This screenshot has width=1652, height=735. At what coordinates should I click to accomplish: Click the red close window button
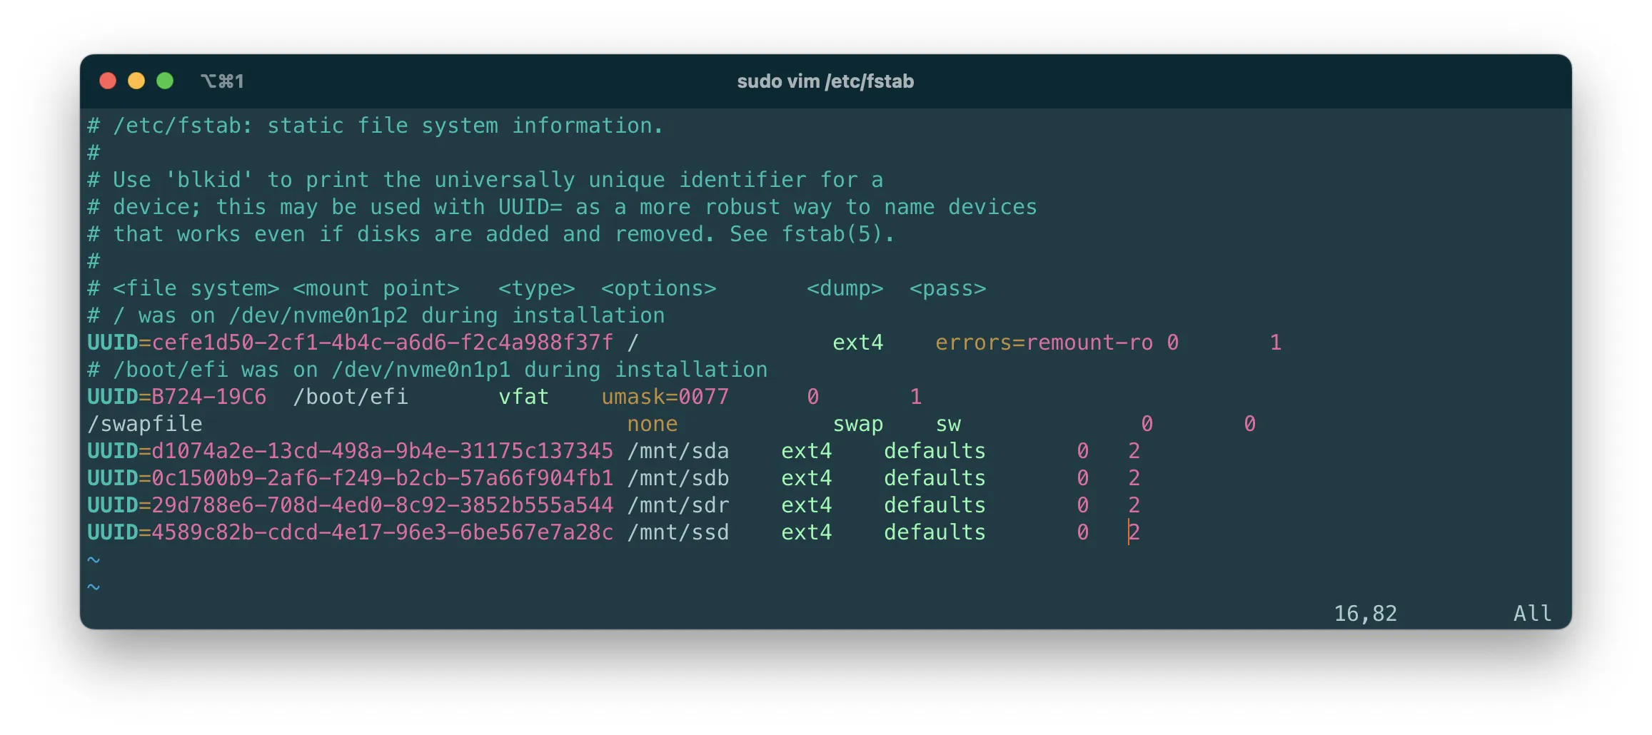click(108, 81)
